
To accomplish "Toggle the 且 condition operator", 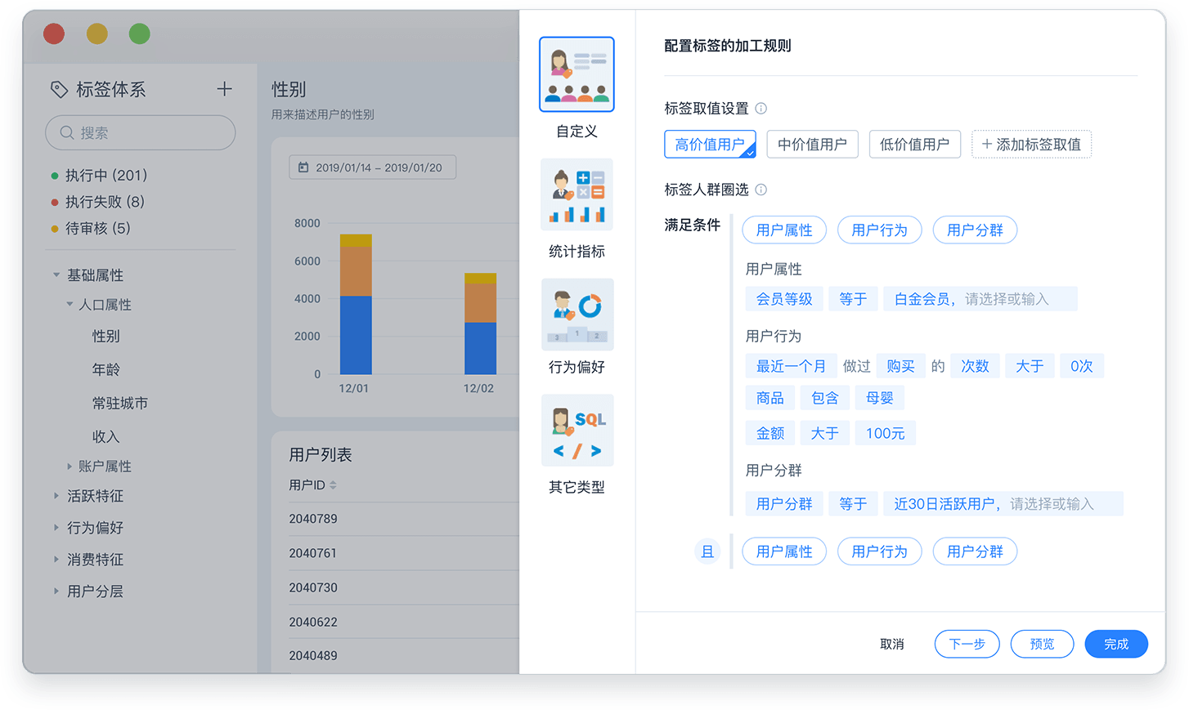I will (x=707, y=551).
